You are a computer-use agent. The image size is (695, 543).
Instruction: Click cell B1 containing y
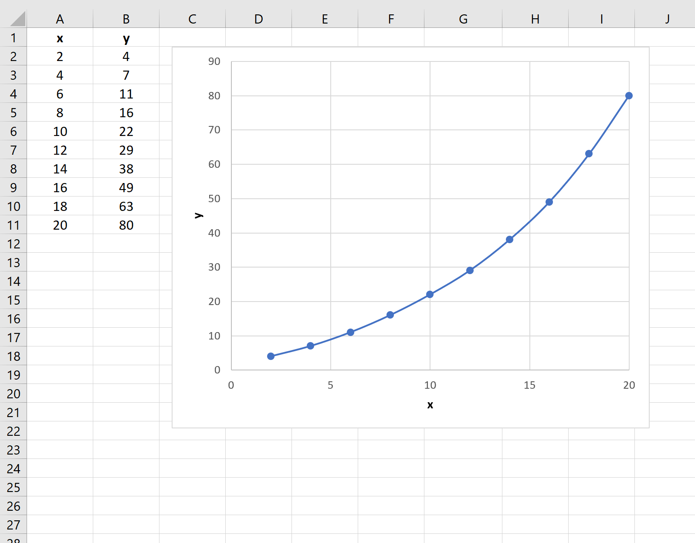point(126,37)
